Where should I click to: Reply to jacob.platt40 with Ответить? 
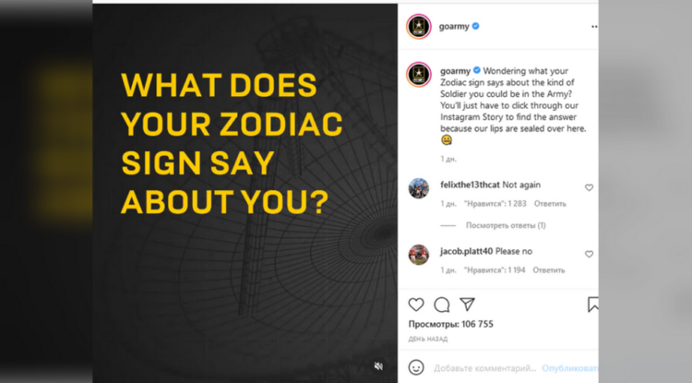click(549, 270)
